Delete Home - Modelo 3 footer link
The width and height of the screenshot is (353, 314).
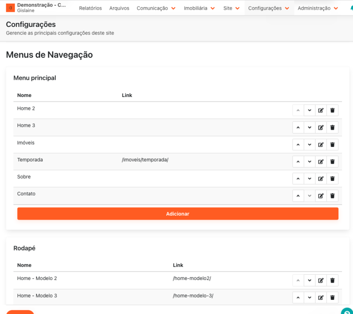pyautogui.click(x=332, y=298)
